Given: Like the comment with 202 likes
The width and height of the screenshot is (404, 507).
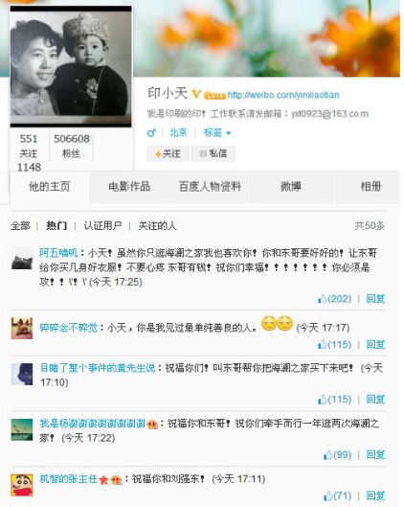Looking at the screenshot, I should pos(334,299).
